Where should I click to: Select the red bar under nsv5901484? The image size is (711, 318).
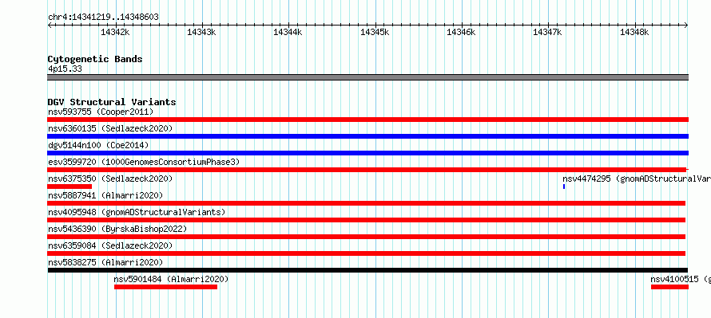tap(165, 287)
